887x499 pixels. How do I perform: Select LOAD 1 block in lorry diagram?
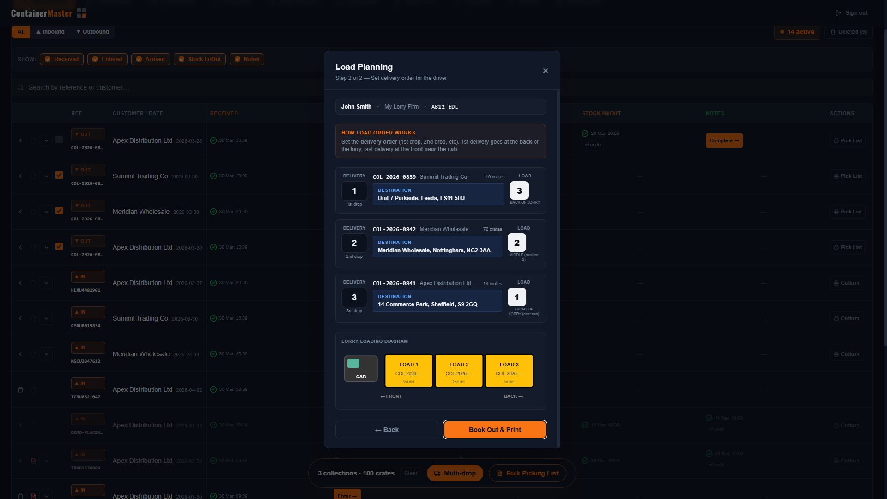(x=408, y=371)
